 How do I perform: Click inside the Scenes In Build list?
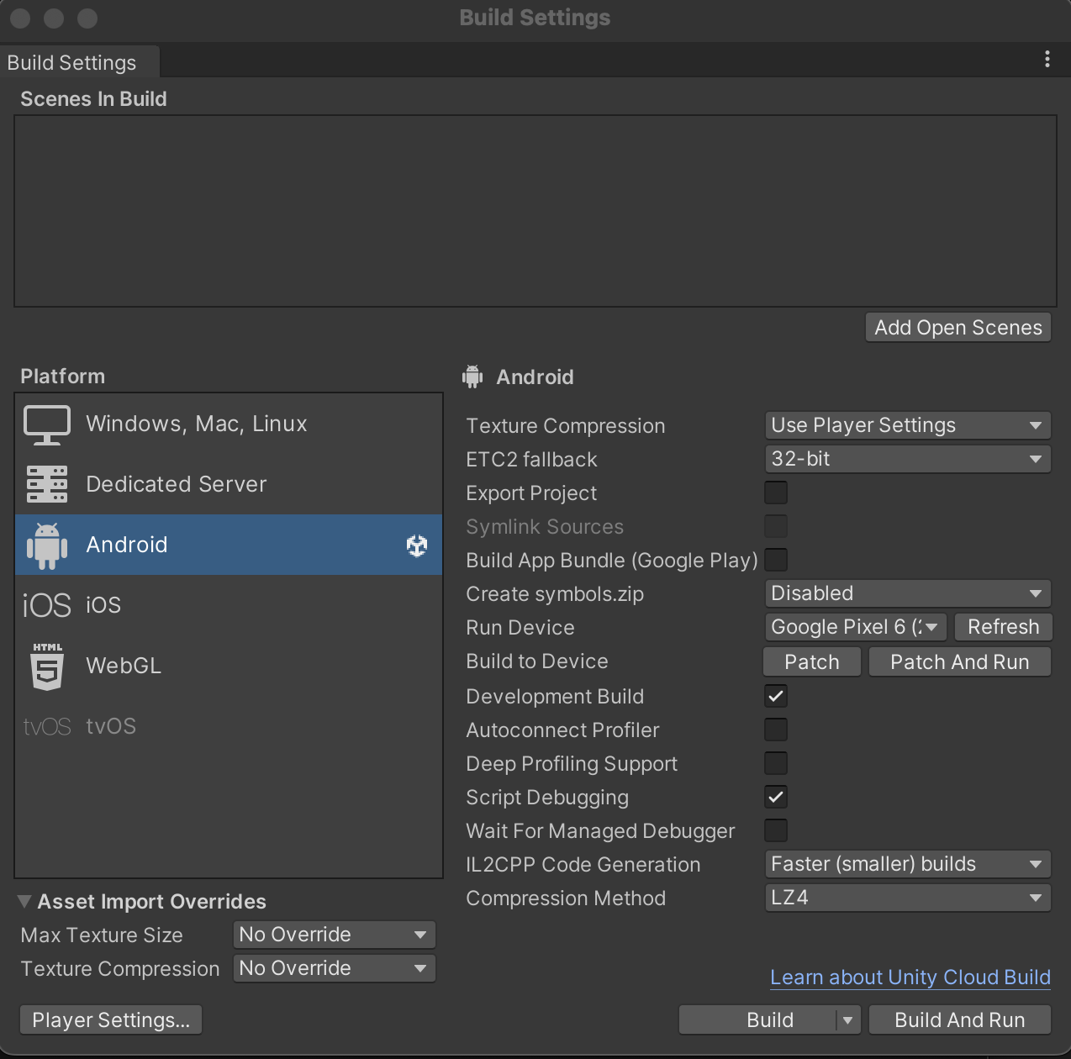coord(535,210)
